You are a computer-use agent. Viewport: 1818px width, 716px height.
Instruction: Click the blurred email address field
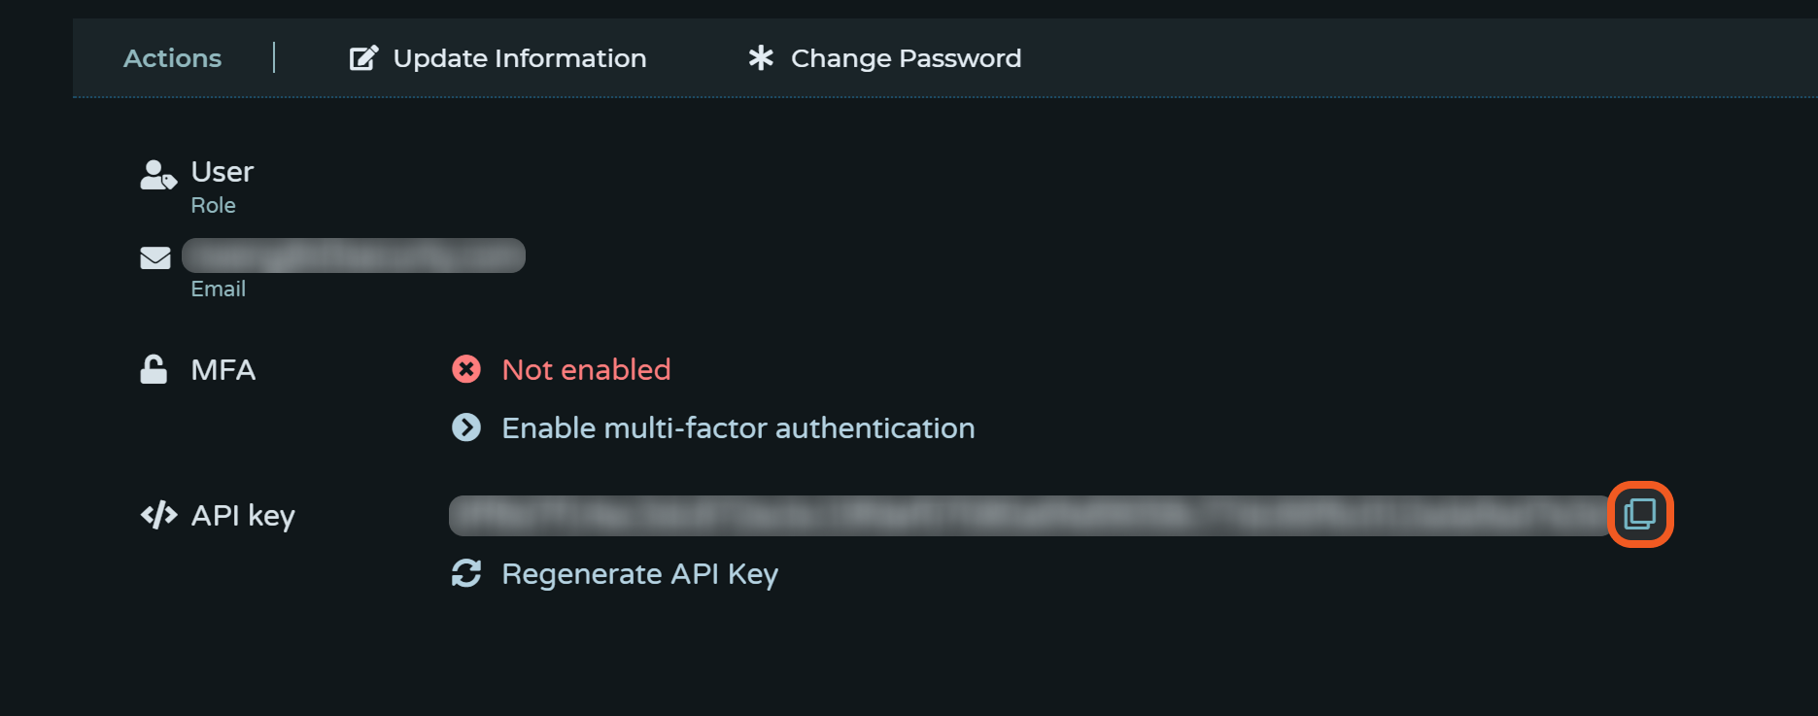(354, 256)
